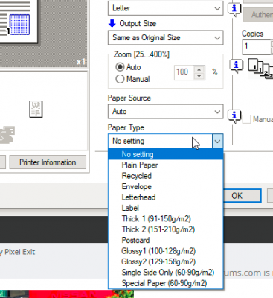Viewport: 273px width, 298px height.
Task: Click info icon beside Letter size dropdown
Action: pyautogui.click(x=234, y=10)
